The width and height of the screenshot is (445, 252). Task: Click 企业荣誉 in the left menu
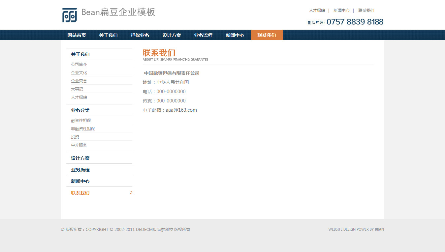pyautogui.click(x=79, y=81)
